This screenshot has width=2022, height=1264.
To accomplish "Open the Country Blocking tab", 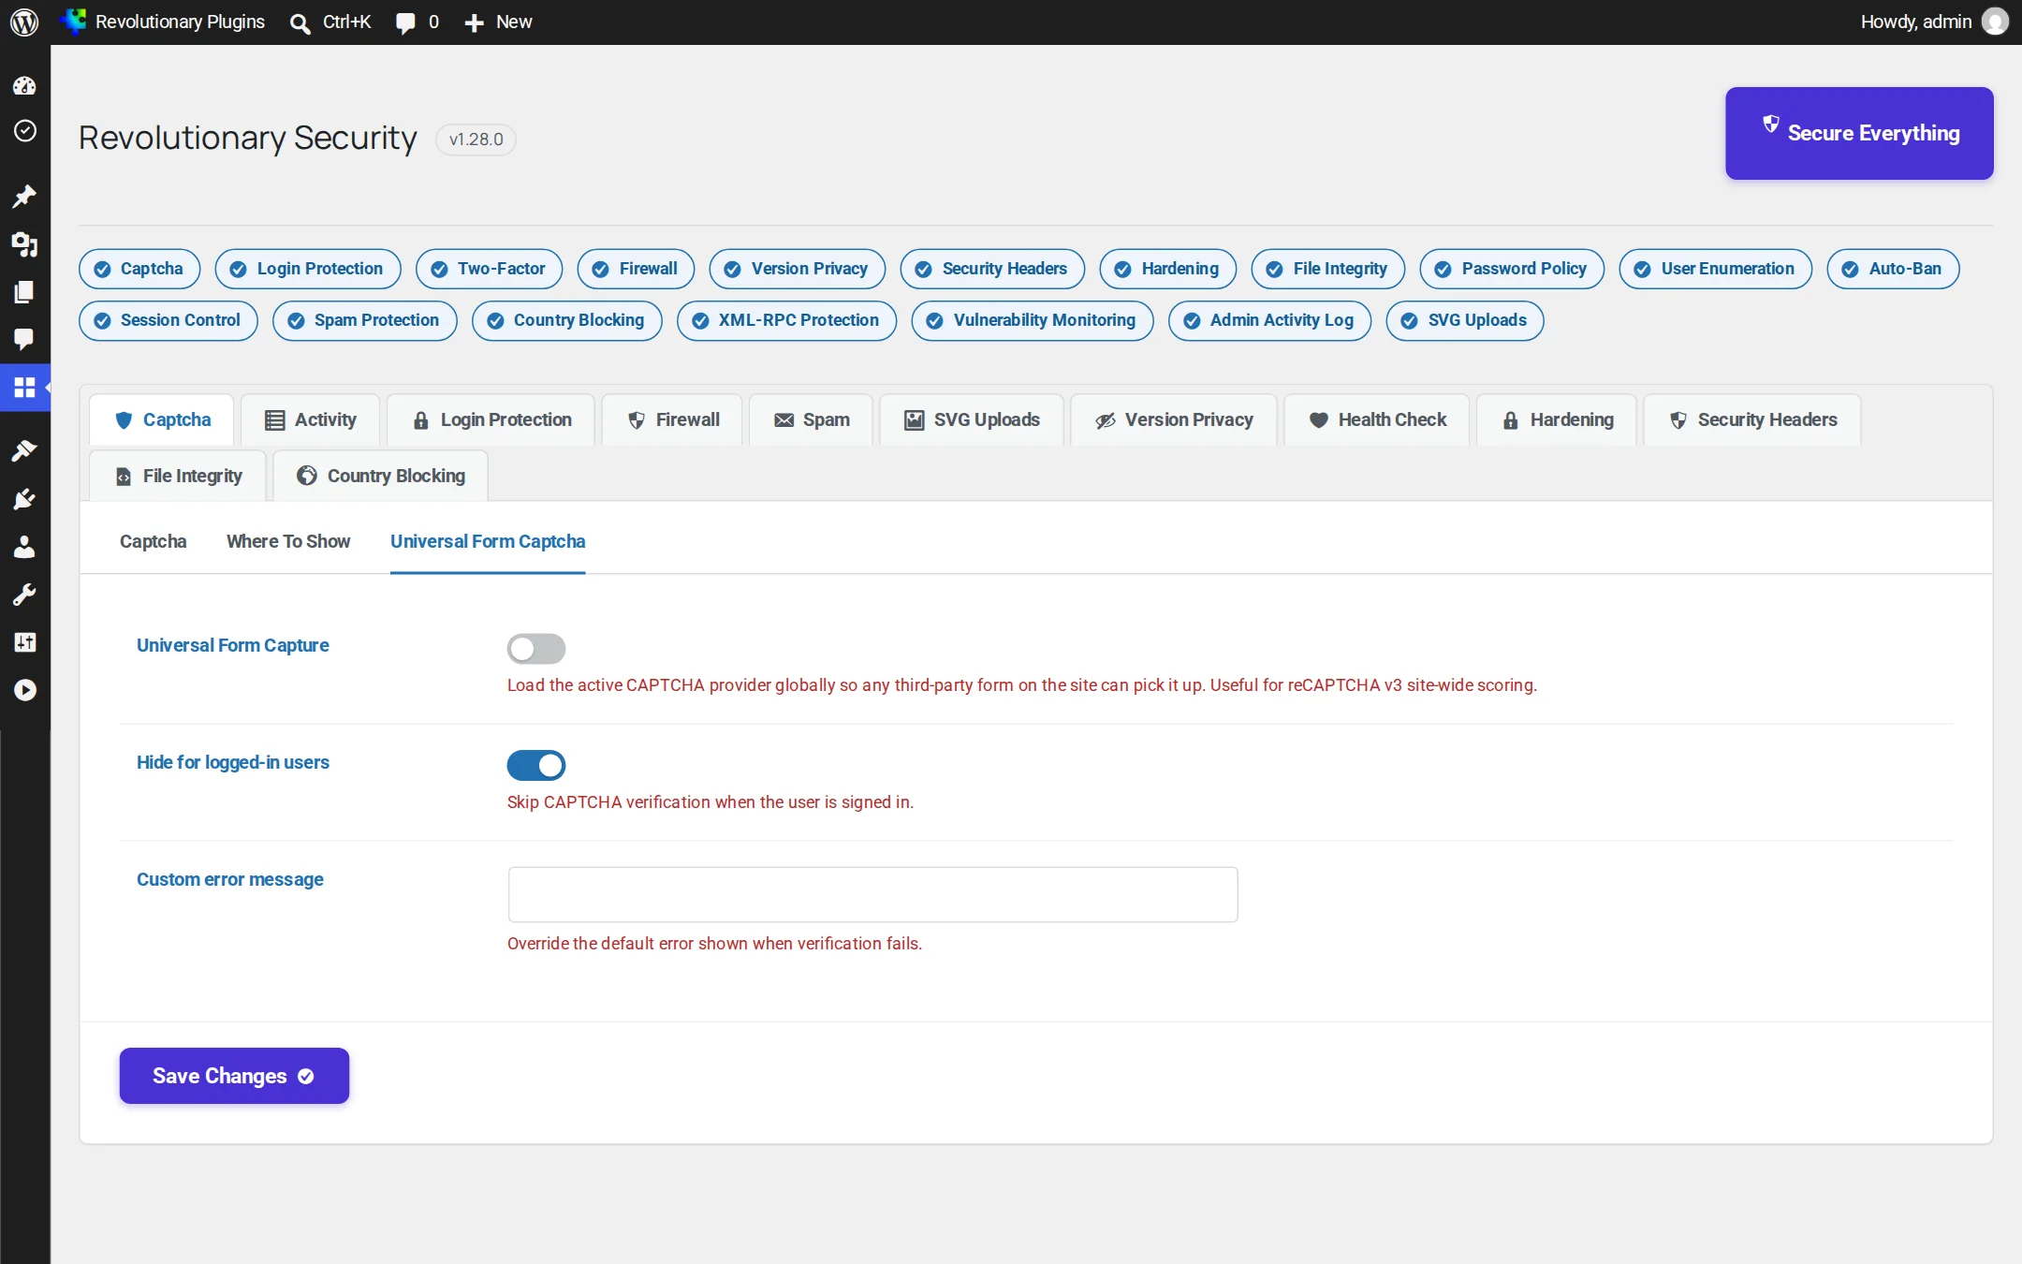I will (x=381, y=476).
